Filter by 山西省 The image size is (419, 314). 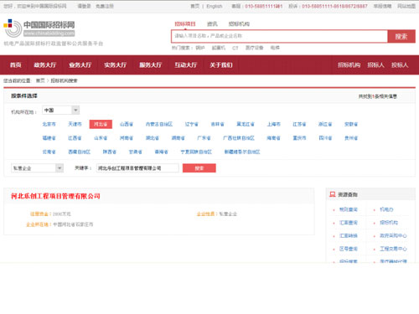tap(127, 124)
